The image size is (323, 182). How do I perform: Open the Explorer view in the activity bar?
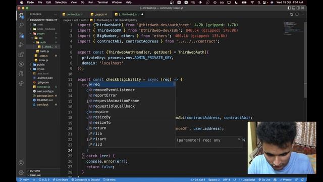[21, 16]
